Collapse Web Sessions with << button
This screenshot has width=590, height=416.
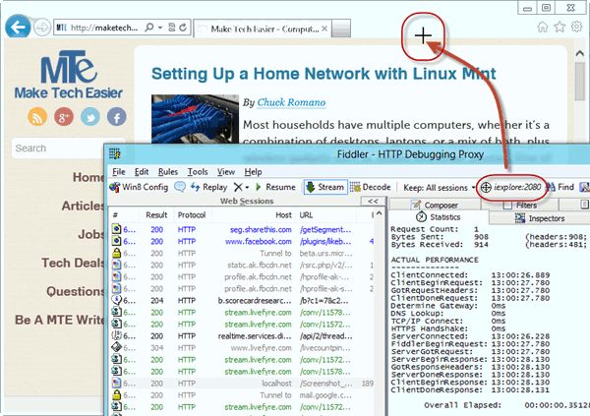(x=373, y=201)
